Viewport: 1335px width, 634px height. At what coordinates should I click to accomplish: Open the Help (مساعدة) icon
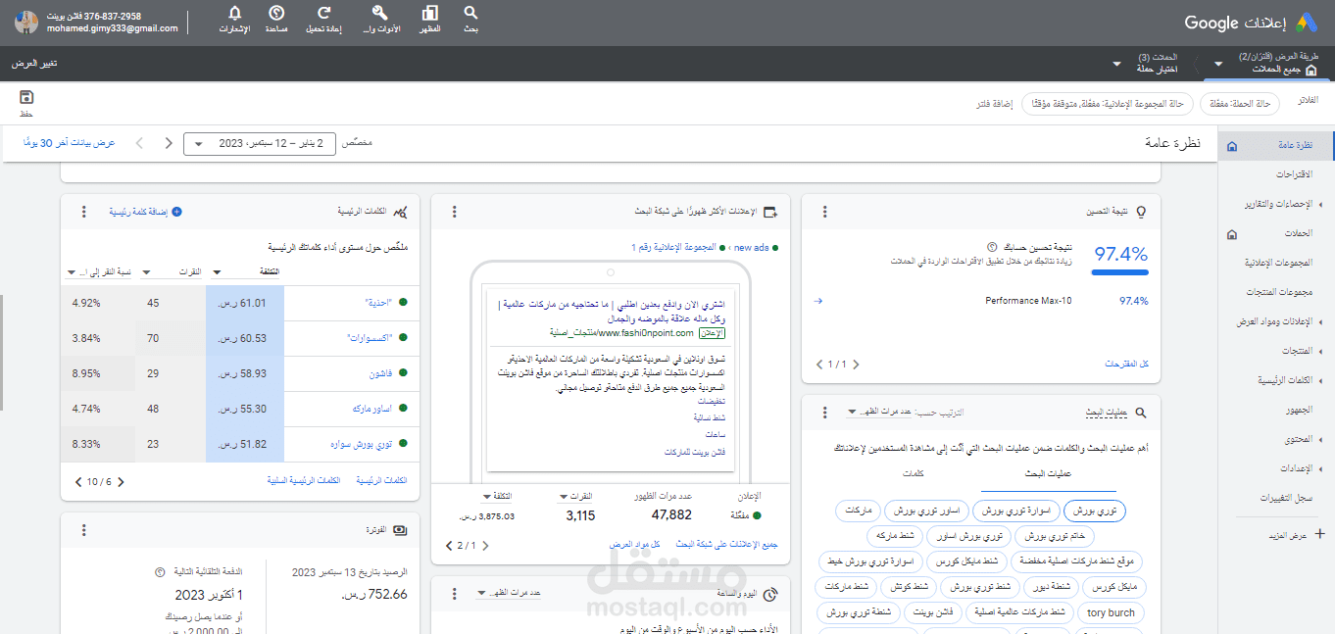click(x=276, y=13)
